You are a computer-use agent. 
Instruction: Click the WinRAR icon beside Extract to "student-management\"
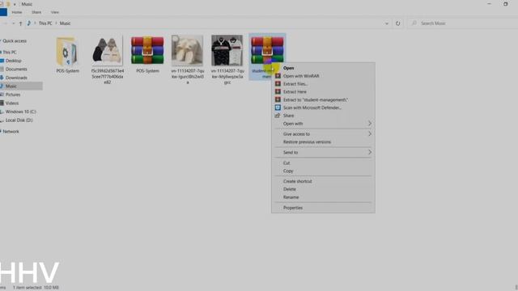pyautogui.click(x=278, y=99)
